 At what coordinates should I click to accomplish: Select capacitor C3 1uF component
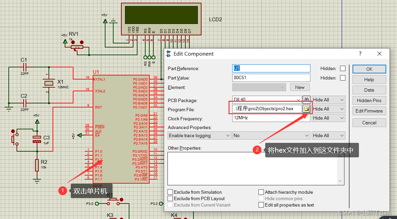pos(37,139)
